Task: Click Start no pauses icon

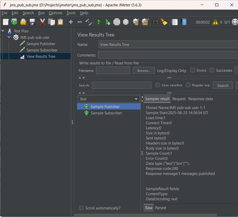Action: click(108, 22)
